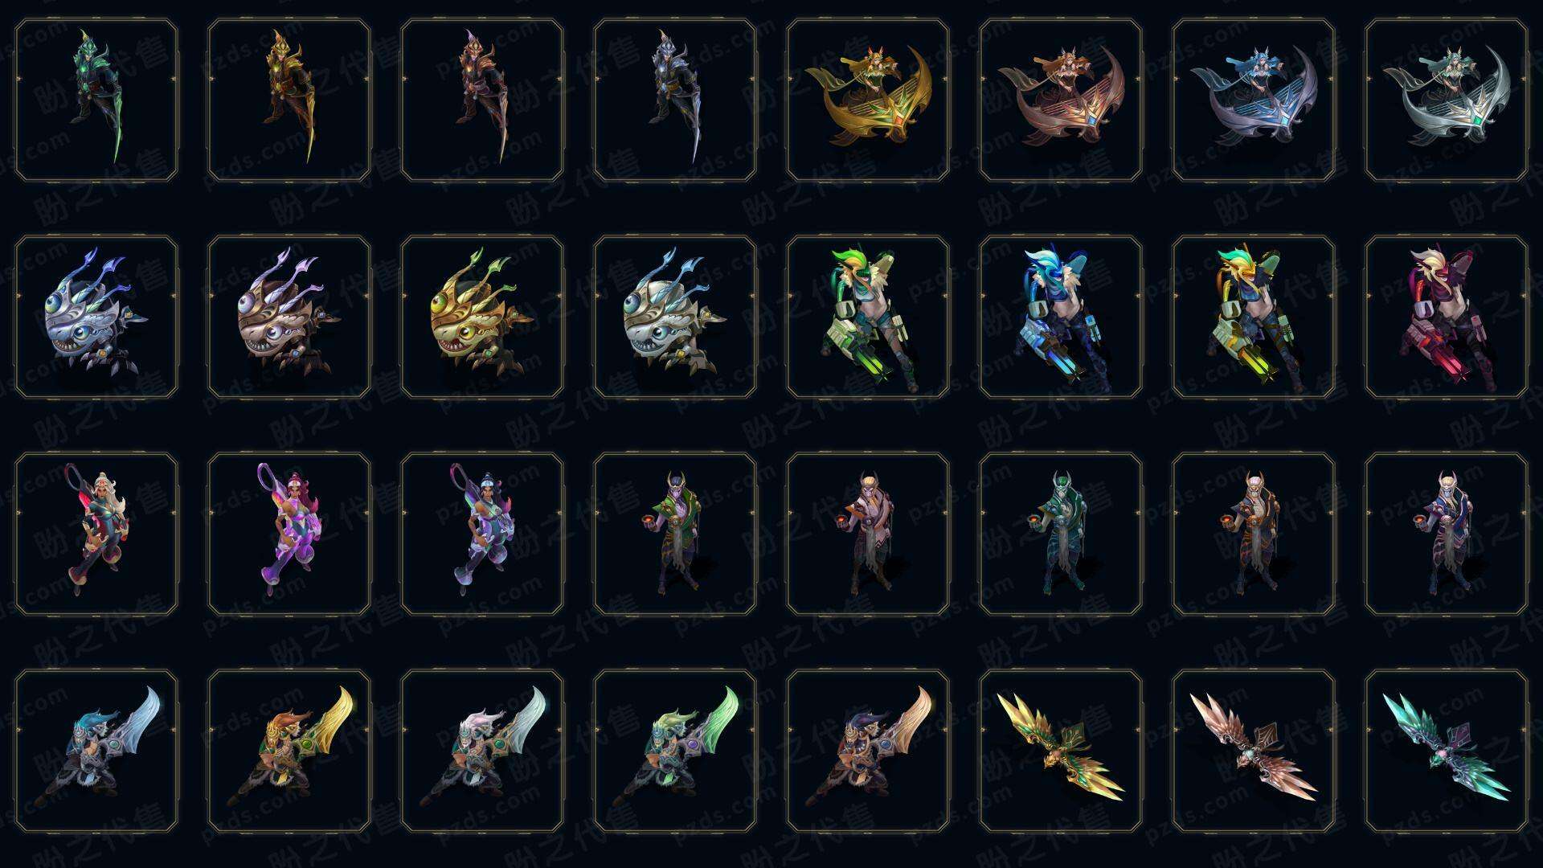Select the golden anglerfish creature tile
The height and width of the screenshot is (868, 1543).
tap(482, 317)
